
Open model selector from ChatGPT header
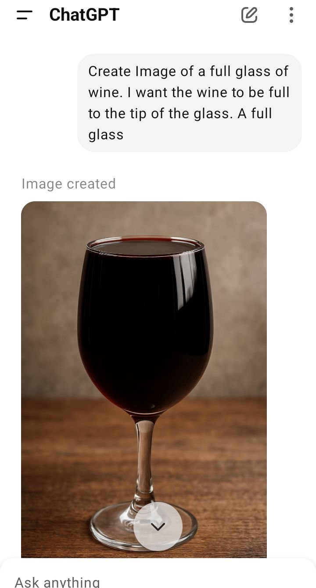pyautogui.click(x=84, y=15)
